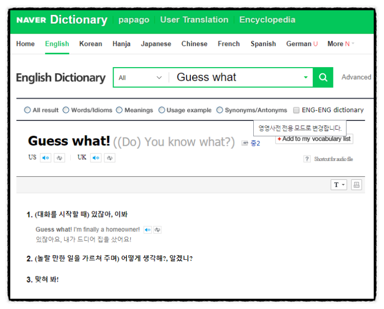
Task: Expand the More languages menu
Action: coord(341,44)
